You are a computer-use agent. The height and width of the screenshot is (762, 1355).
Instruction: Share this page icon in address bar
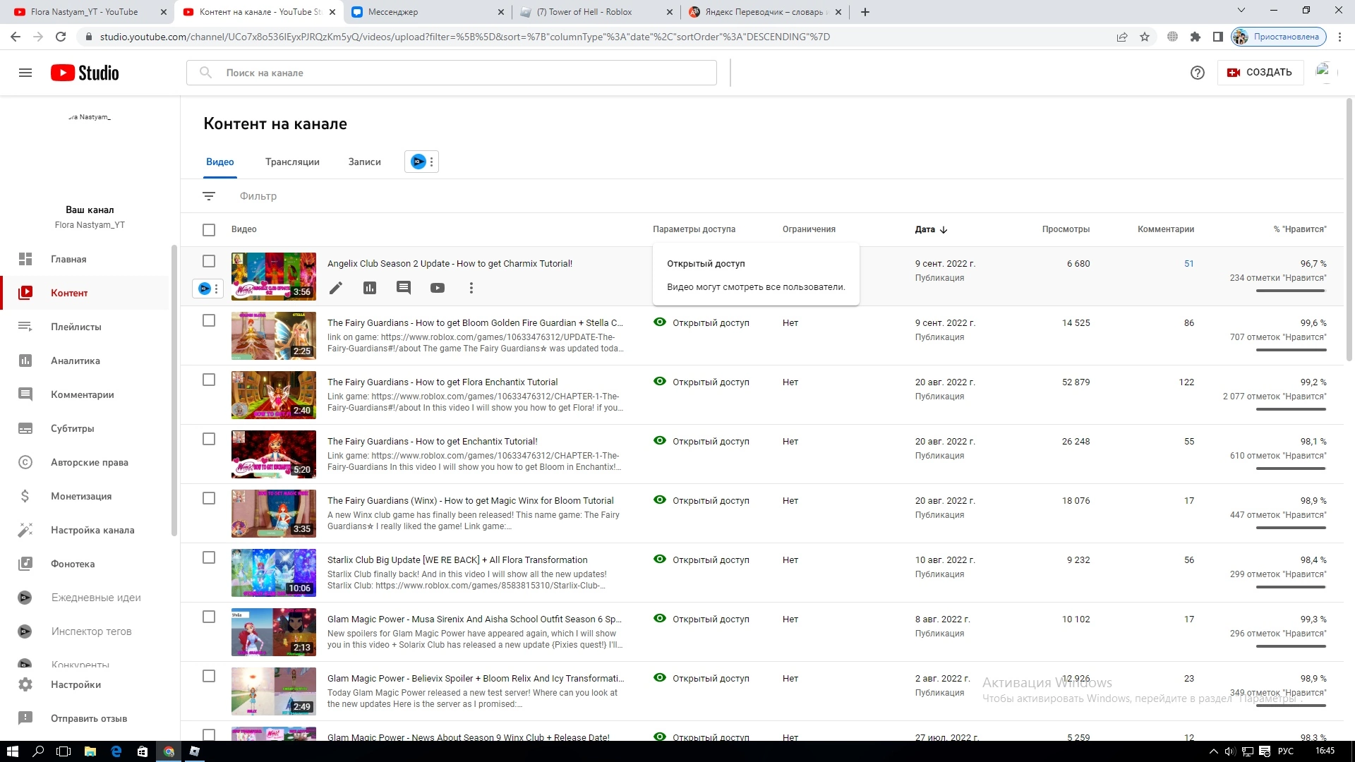pyautogui.click(x=1122, y=37)
